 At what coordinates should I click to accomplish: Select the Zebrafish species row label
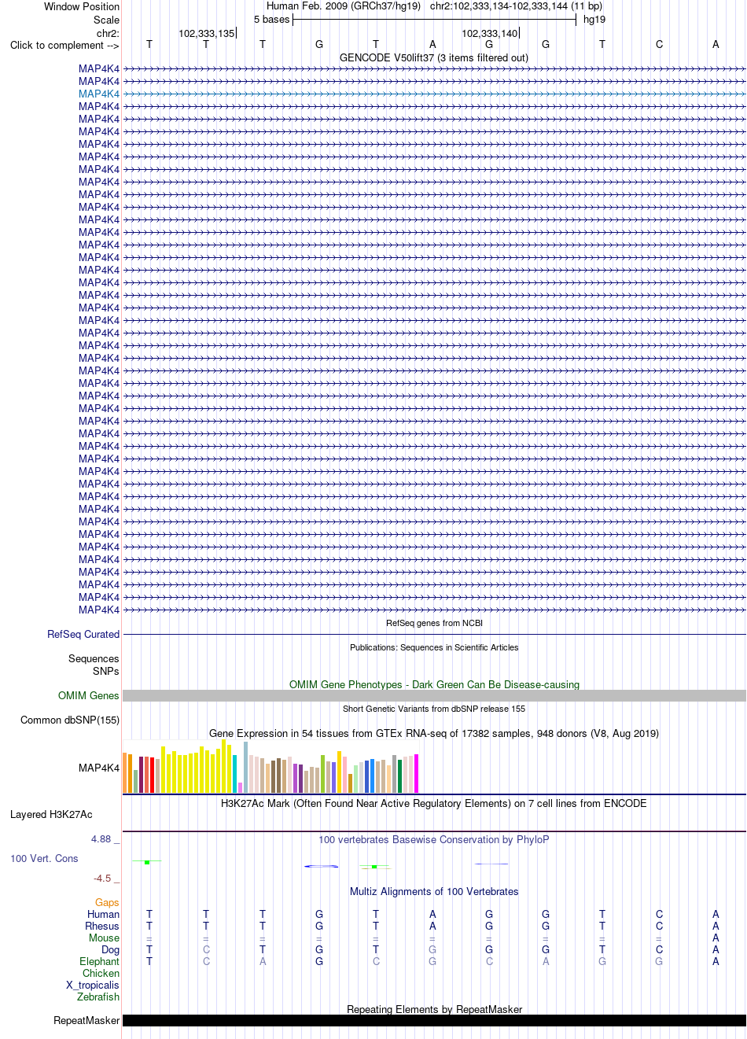(x=98, y=997)
